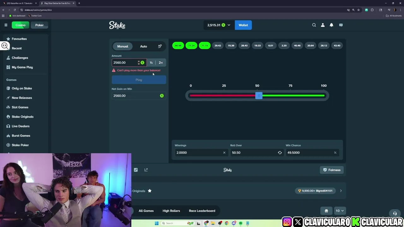Expand the 2,515.31 balance dropdown
Screen dimensions: 404x227
(219, 25)
